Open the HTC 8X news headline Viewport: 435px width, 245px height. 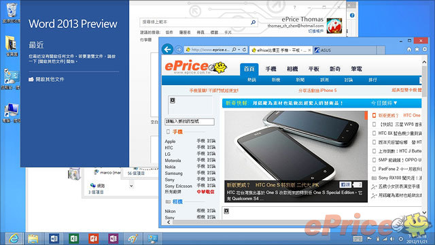click(x=400, y=133)
